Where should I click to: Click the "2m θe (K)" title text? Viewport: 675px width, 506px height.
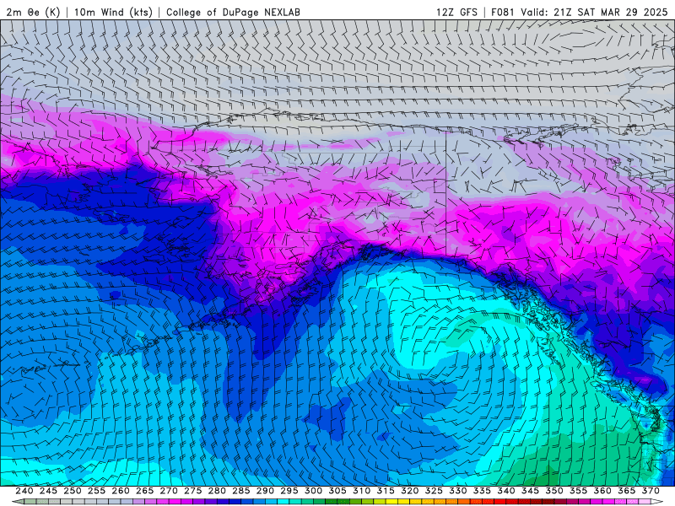click(x=33, y=12)
